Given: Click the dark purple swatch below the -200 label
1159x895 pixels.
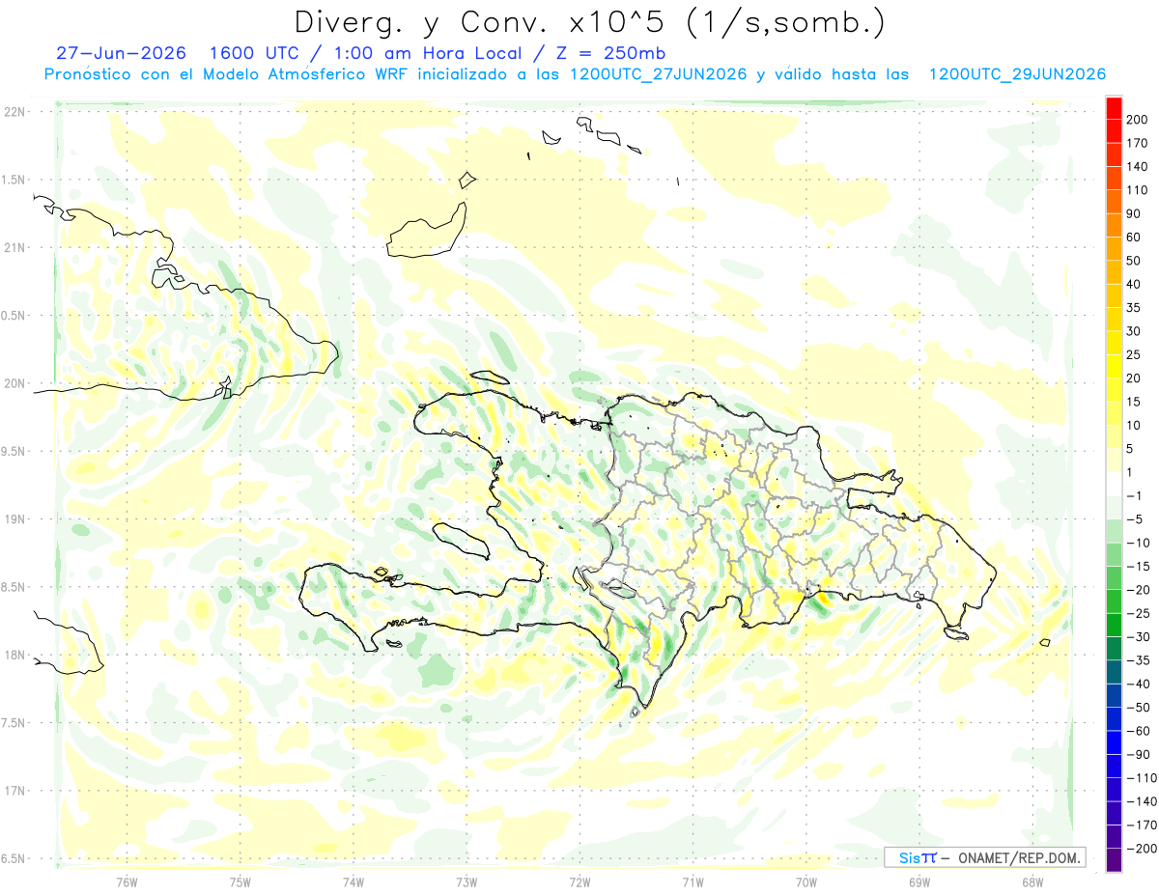Looking at the screenshot, I should (x=1114, y=860).
